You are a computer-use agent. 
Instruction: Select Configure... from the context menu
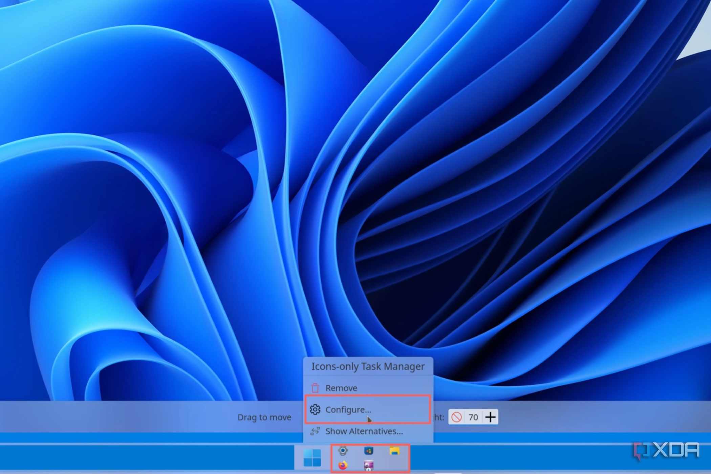click(x=349, y=410)
